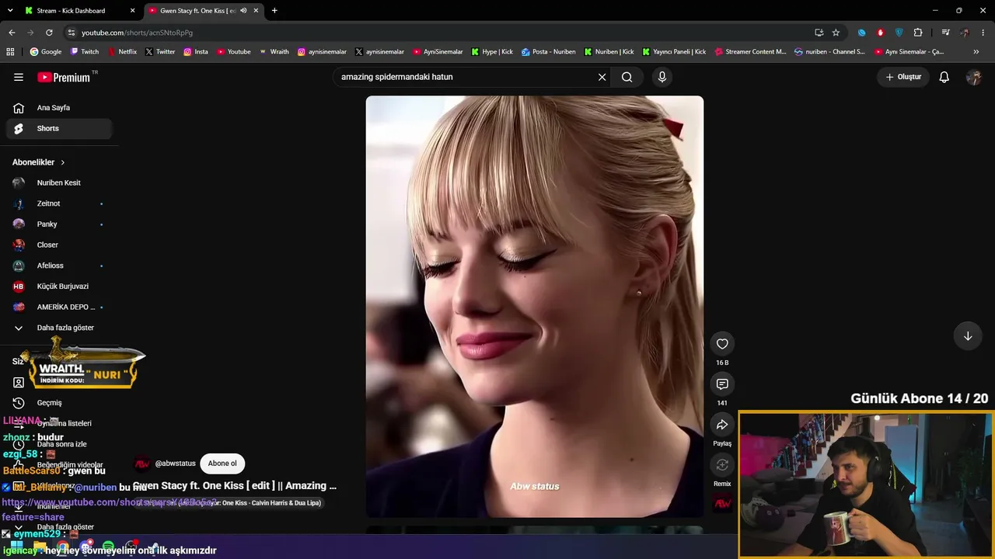Open the blue shield VPN extension
The width and height of the screenshot is (995, 559).
pyautogui.click(x=899, y=33)
